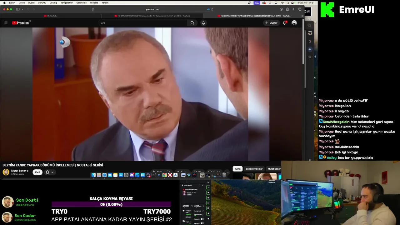Reload the page in Safari address bar
400x225 pixels.
pyautogui.click(x=212, y=9)
